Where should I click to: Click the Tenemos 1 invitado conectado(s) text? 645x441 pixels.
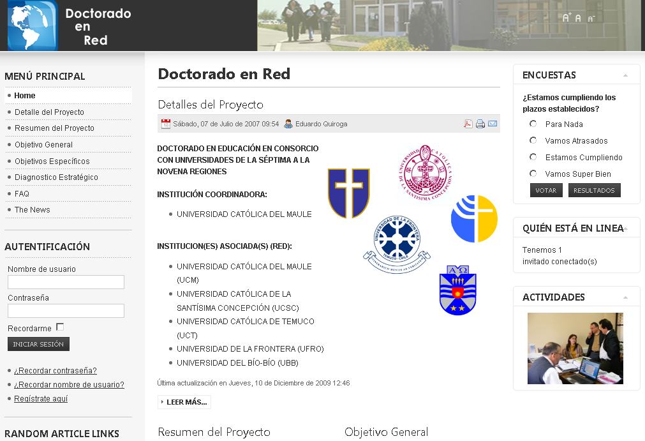point(560,255)
